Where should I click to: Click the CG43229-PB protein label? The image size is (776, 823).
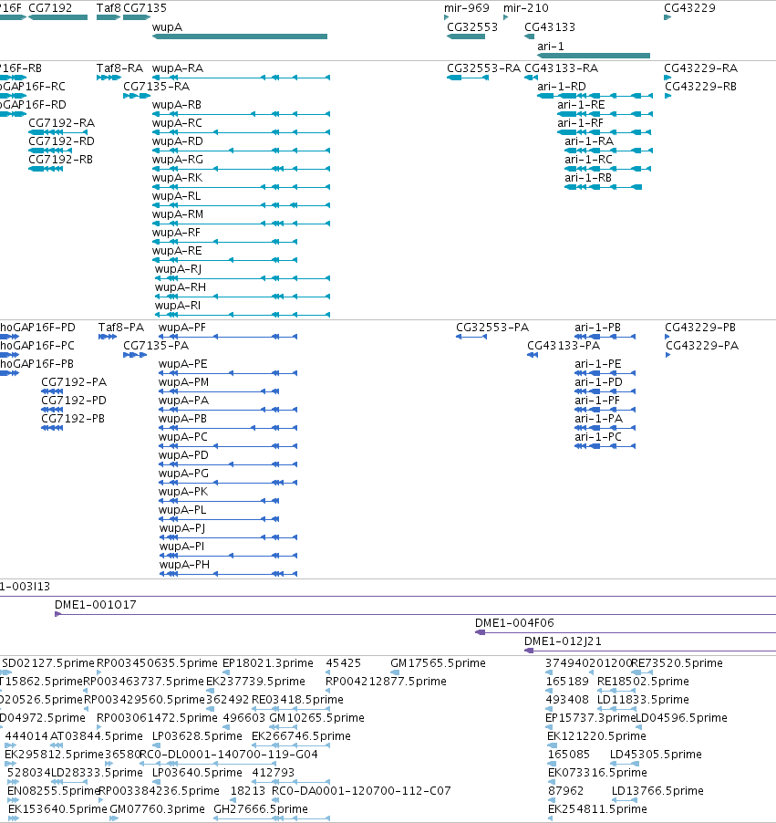[700, 327]
